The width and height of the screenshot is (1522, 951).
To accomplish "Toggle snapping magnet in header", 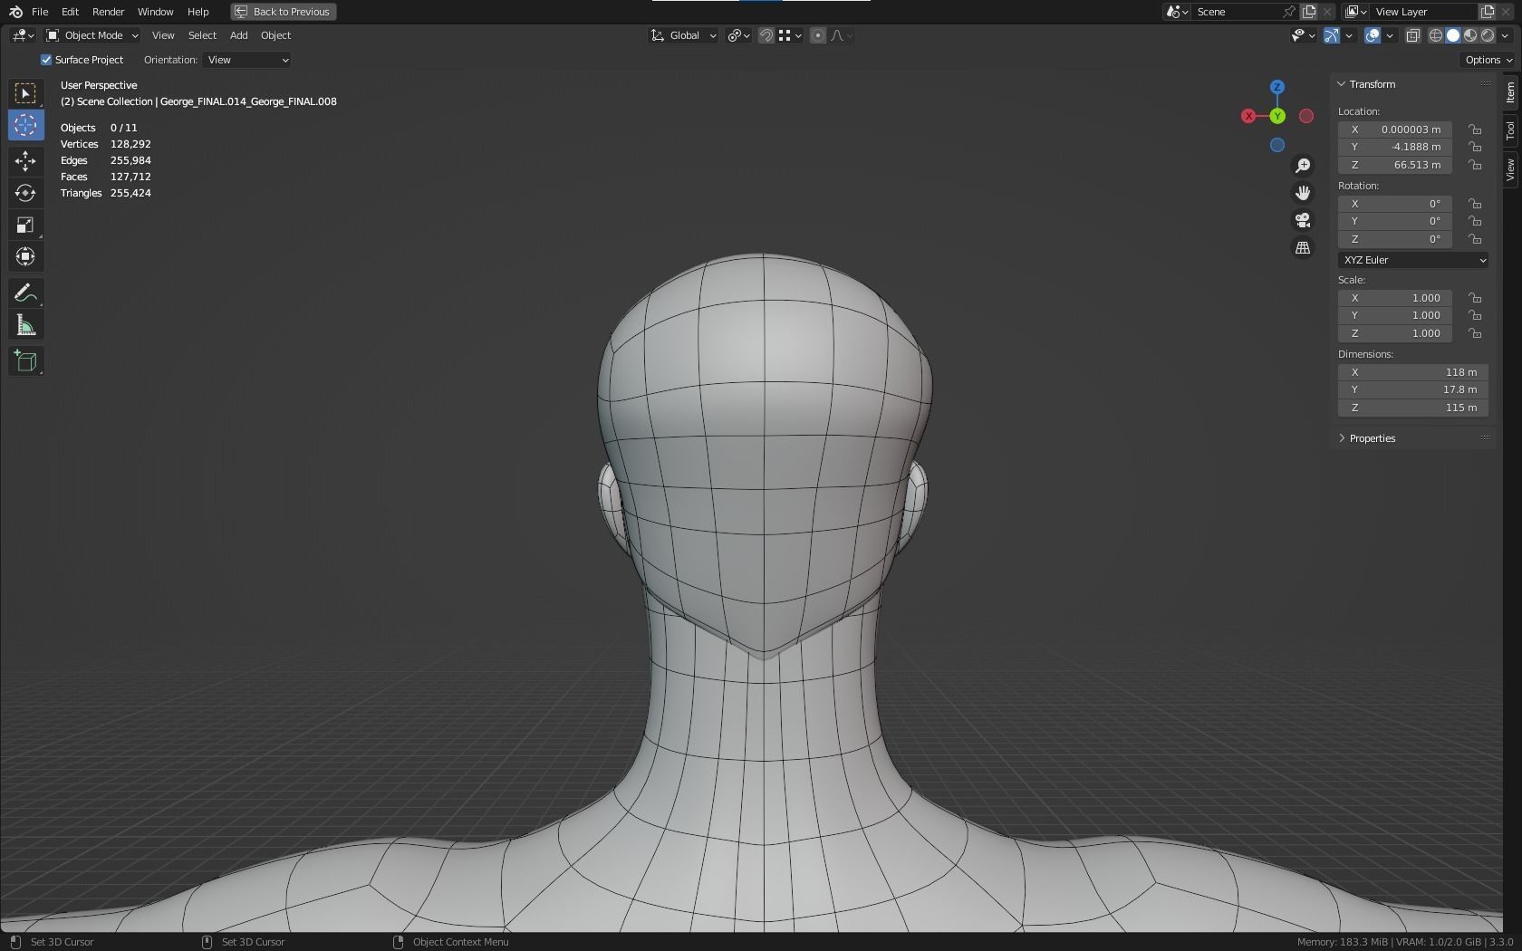I will coord(766,35).
